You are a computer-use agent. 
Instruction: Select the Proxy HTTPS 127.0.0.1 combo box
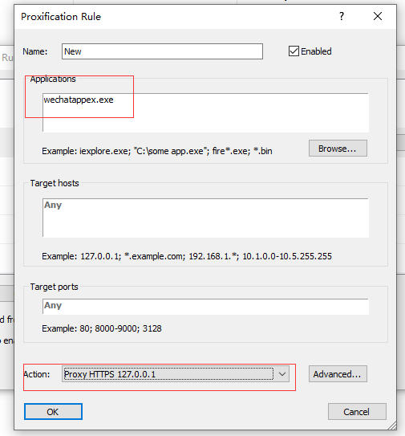(x=176, y=374)
